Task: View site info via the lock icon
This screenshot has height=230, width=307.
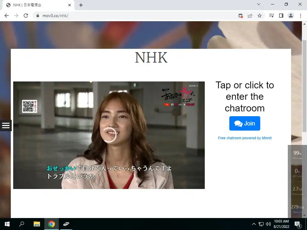Action: 38,16
